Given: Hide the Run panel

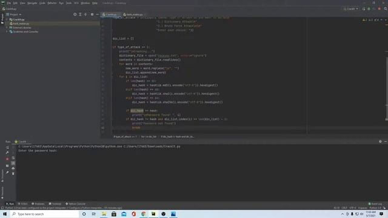Looking at the screenshot, I should 386,142.
